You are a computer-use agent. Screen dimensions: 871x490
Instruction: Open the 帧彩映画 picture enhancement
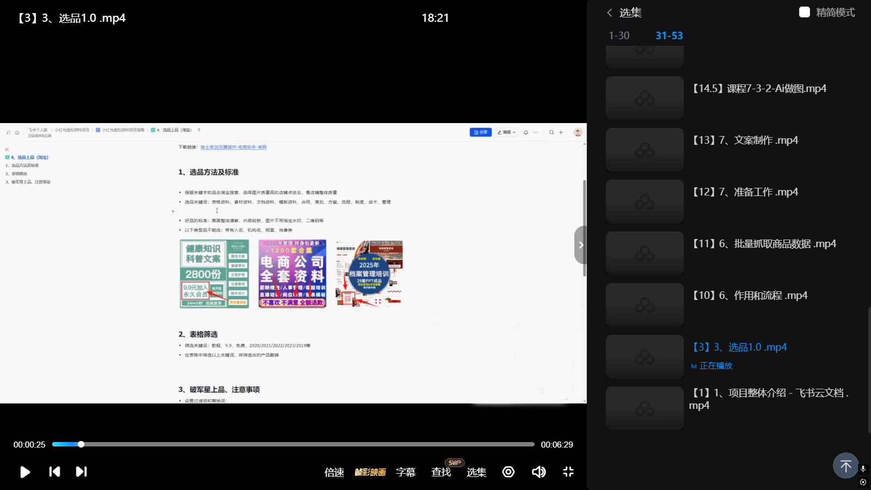point(370,472)
